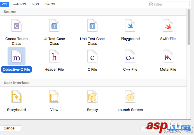Switch to the watchOS tab
This screenshot has width=194, height=135.
pos(19,4)
